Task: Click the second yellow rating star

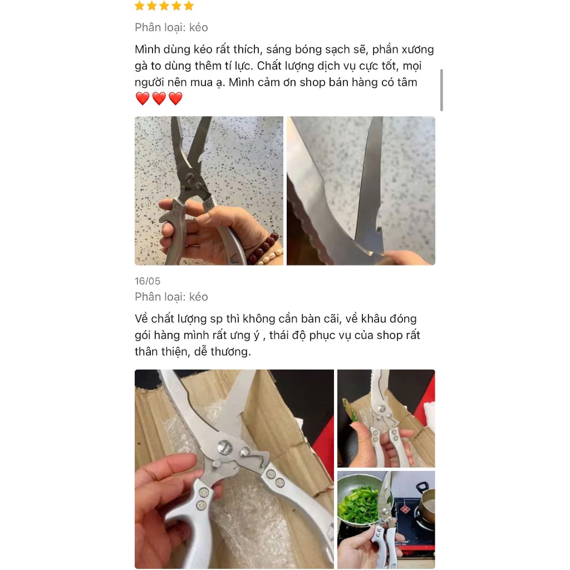Action: 152,6
